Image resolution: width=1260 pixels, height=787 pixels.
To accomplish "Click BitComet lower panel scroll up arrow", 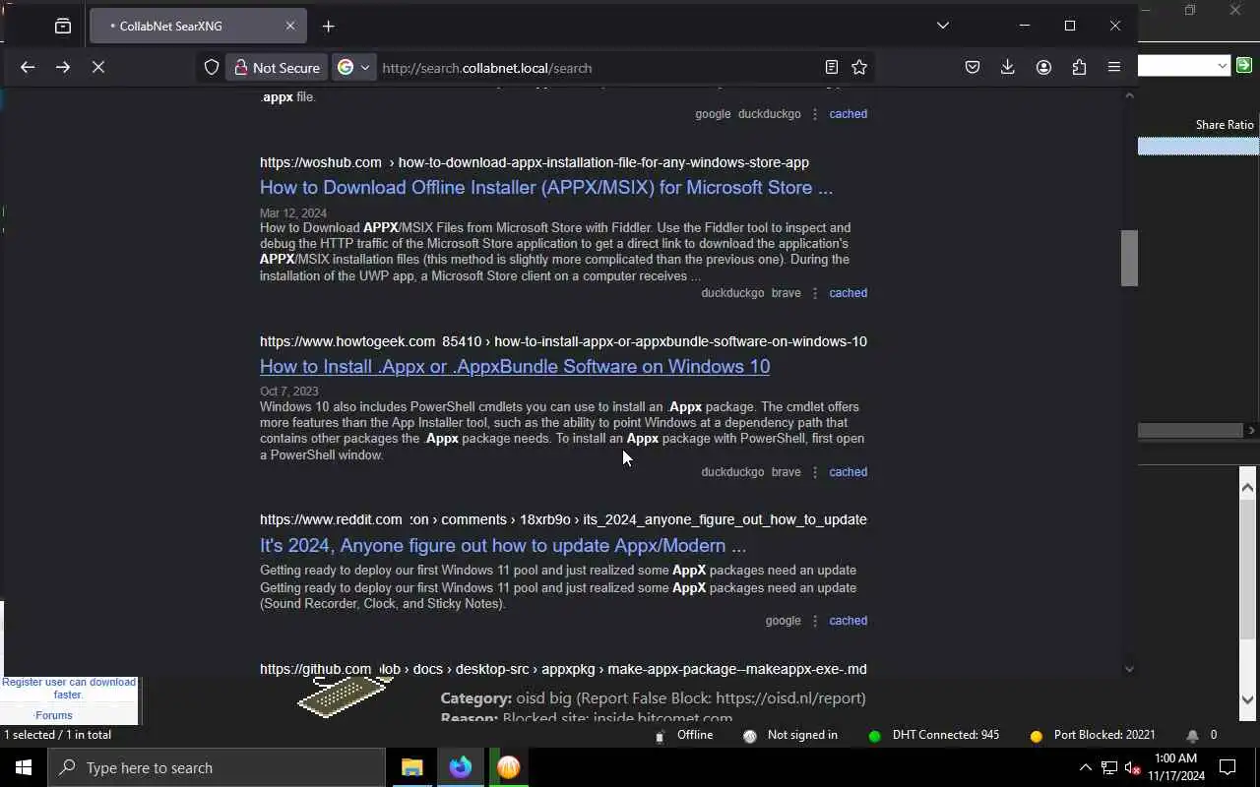I will [1247, 487].
